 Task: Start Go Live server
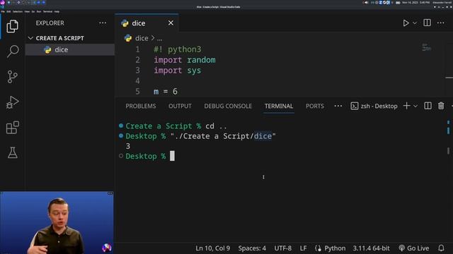(x=413, y=248)
